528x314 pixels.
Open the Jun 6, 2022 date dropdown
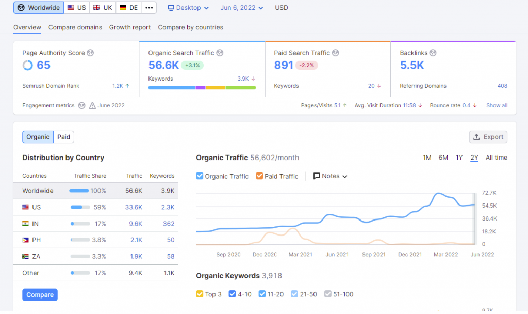point(242,8)
